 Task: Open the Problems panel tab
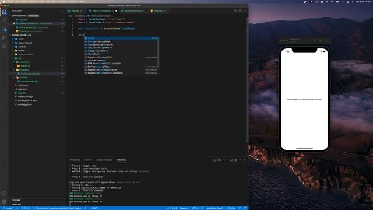[75, 160]
